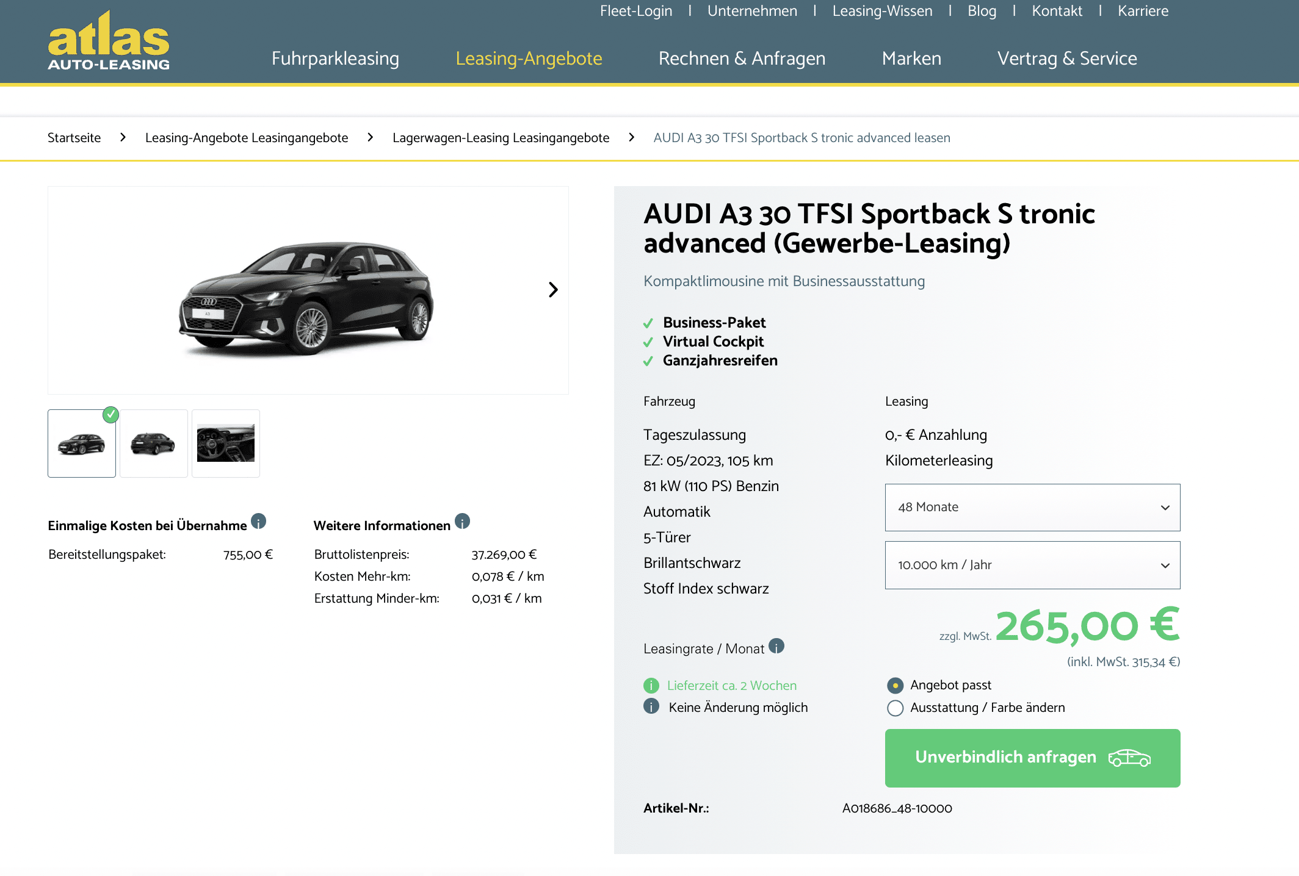Click Unternehmen top link
Screen dimensions: 1299x876
coord(752,11)
